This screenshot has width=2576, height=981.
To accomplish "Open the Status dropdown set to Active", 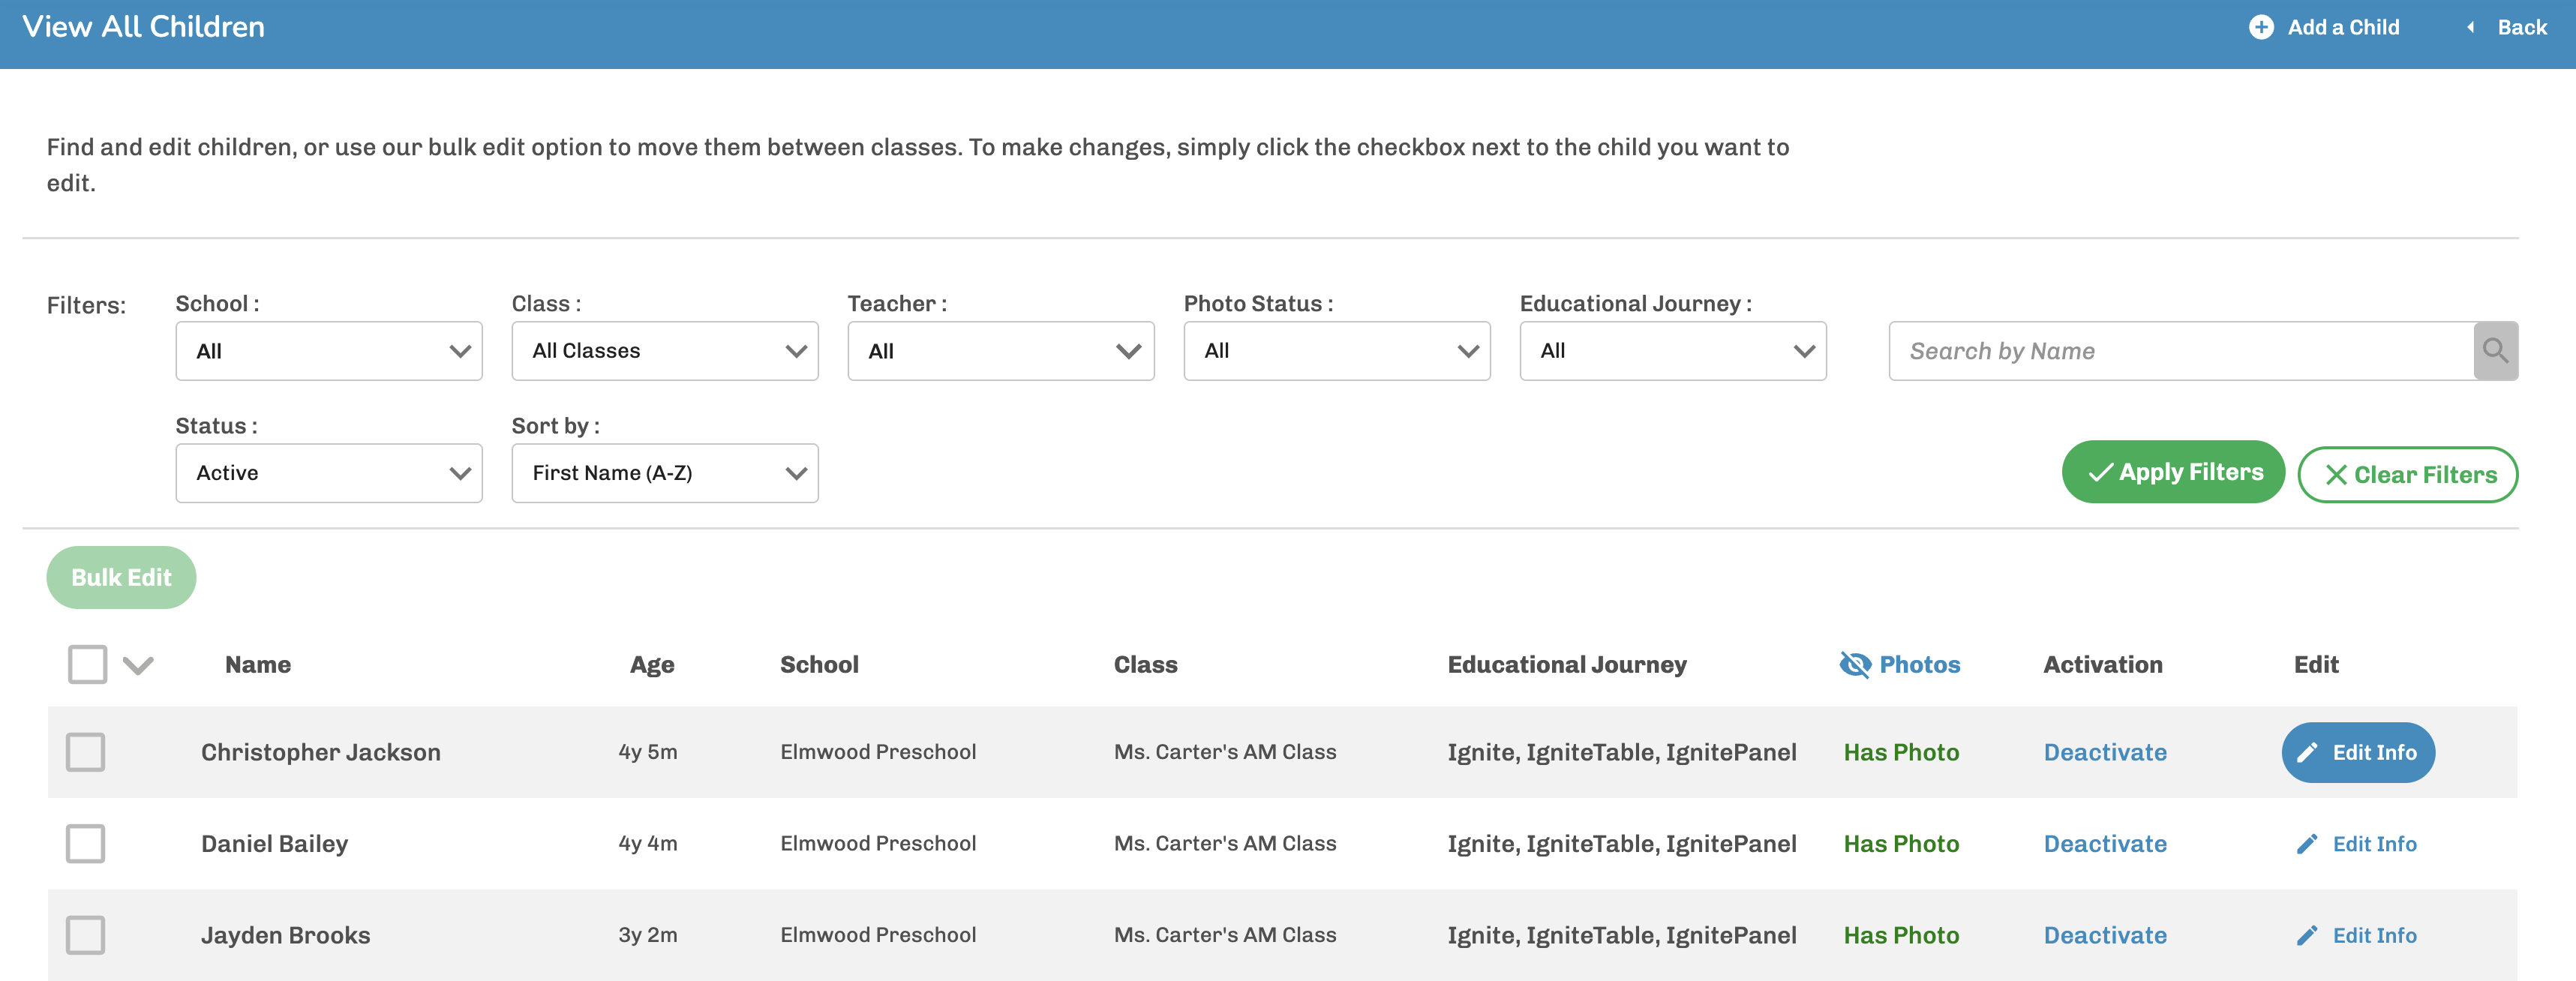I will (x=329, y=473).
